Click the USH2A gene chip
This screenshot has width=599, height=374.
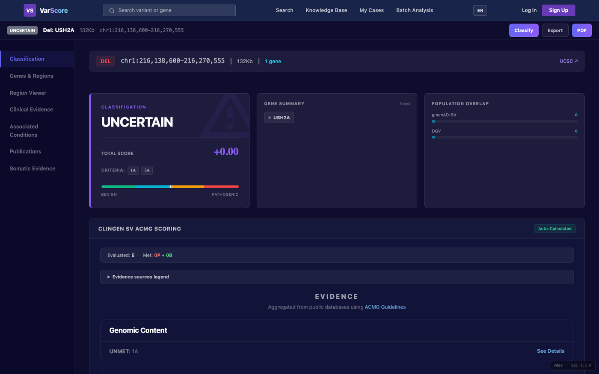tap(279, 118)
